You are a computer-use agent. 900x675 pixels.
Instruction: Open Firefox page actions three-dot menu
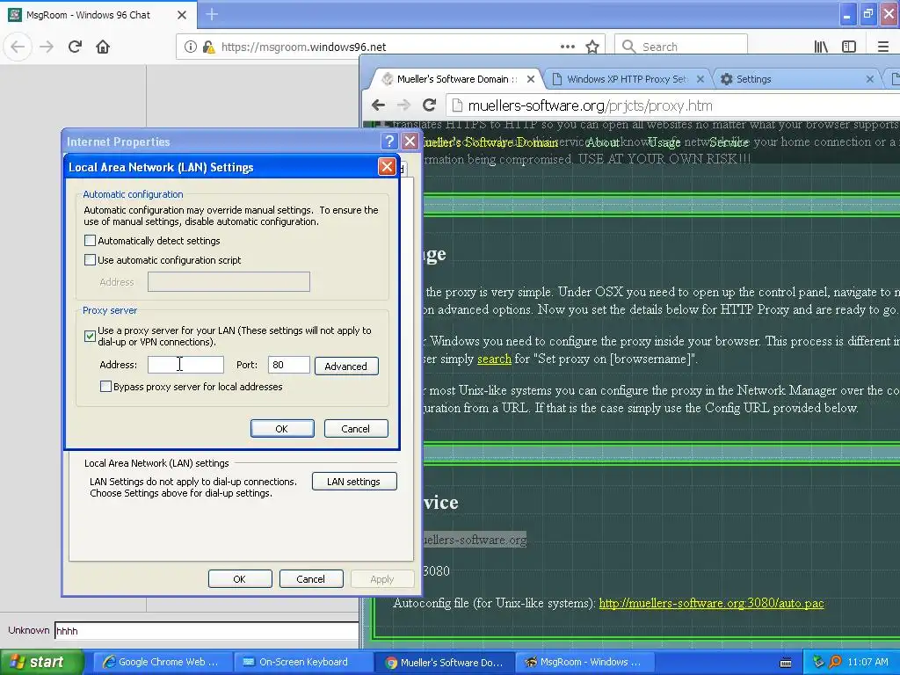(x=568, y=47)
